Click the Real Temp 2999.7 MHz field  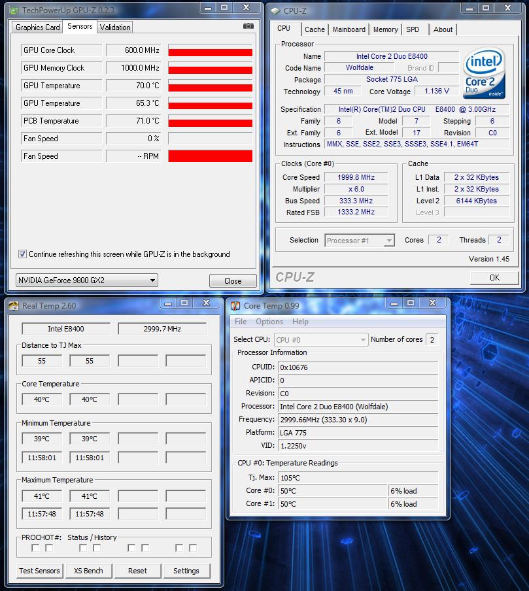coord(162,329)
